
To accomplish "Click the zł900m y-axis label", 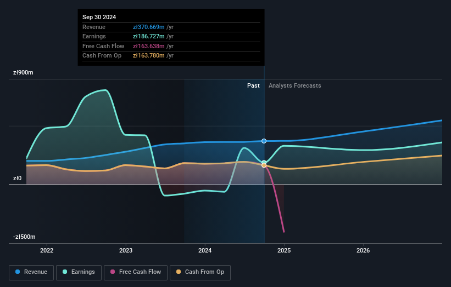I will 23,72.
